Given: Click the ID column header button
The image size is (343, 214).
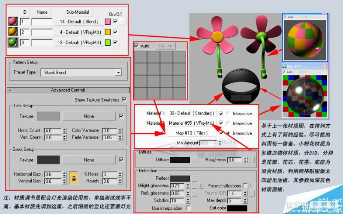Looking at the screenshot, I should (x=24, y=12).
